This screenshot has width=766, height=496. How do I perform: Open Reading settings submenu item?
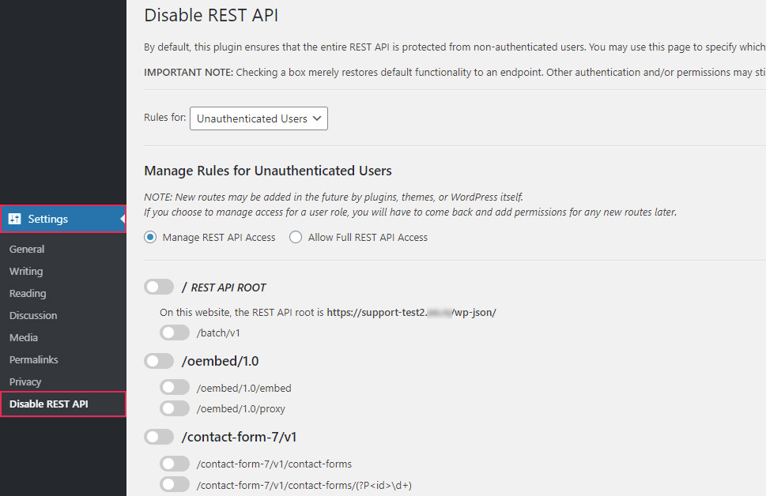coord(28,293)
